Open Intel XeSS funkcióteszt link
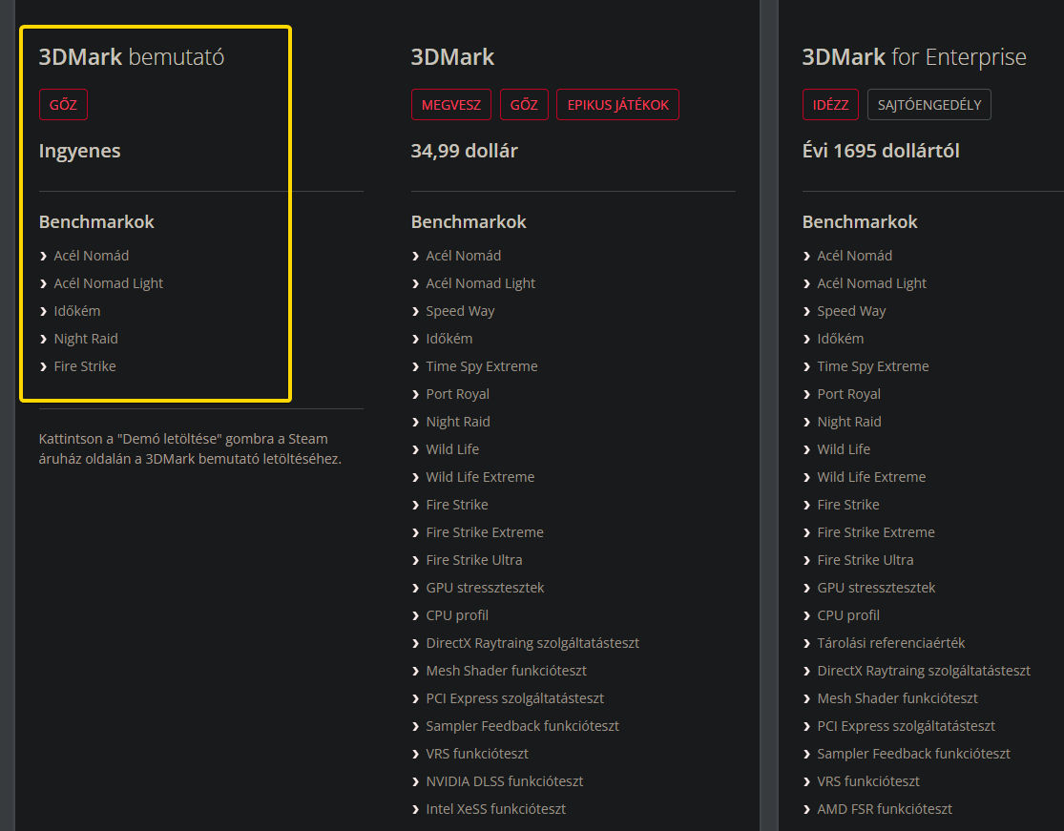This screenshot has width=1064, height=831. 496,809
